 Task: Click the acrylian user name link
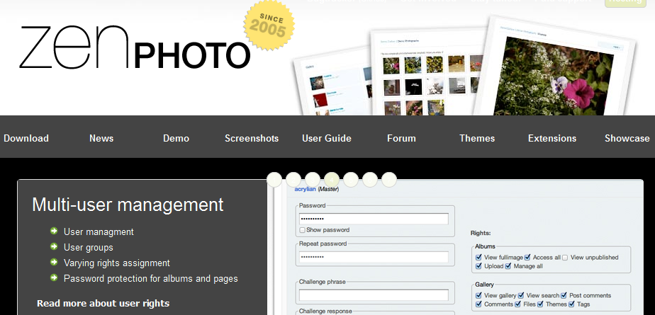point(305,189)
